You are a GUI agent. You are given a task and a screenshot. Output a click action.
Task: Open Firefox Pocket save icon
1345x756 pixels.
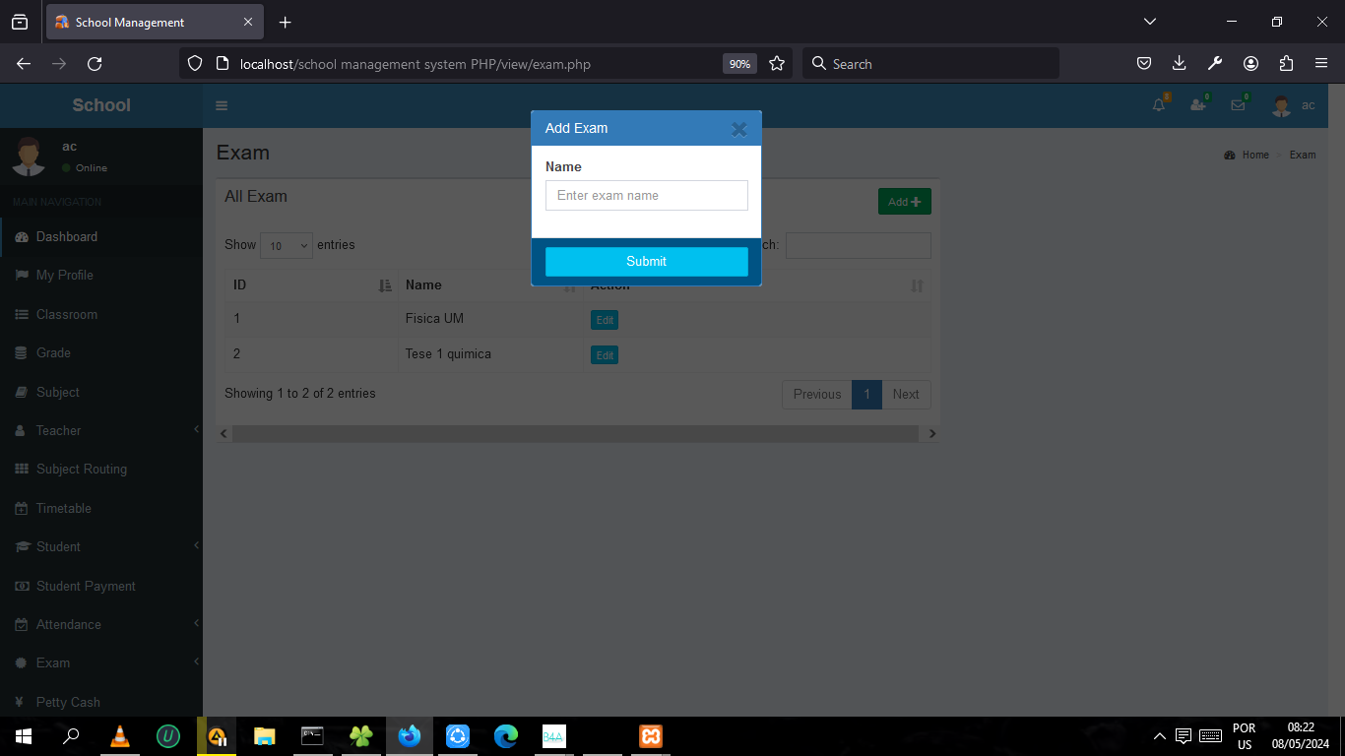click(1144, 64)
